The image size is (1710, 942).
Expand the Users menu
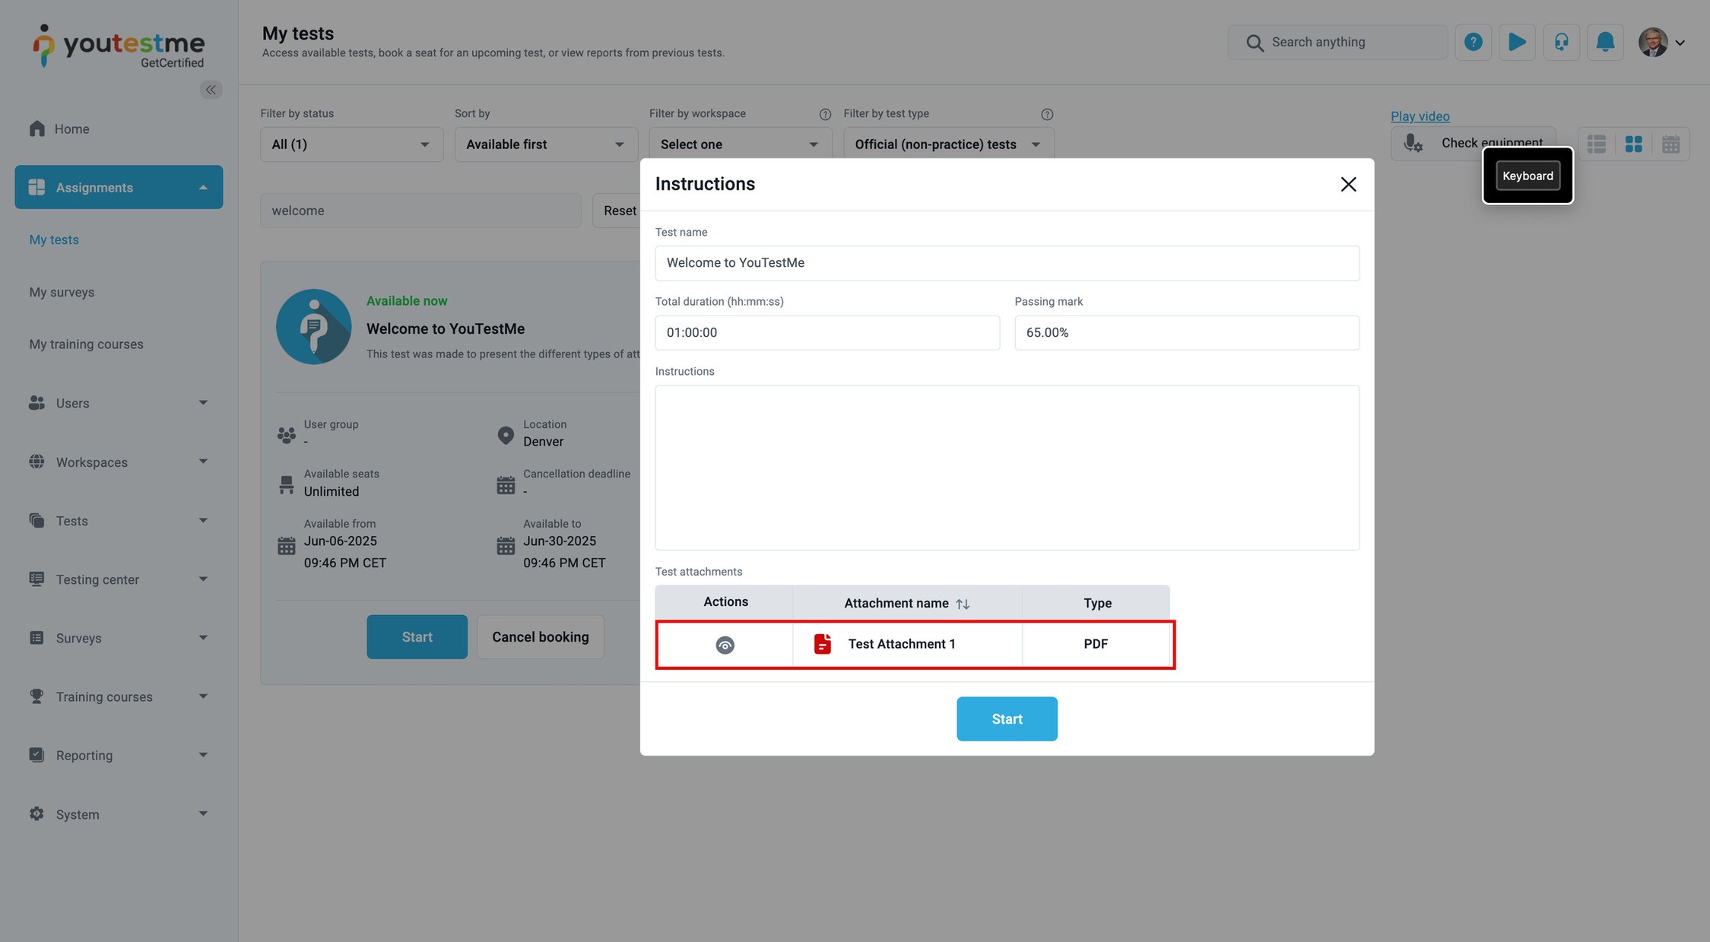point(119,403)
